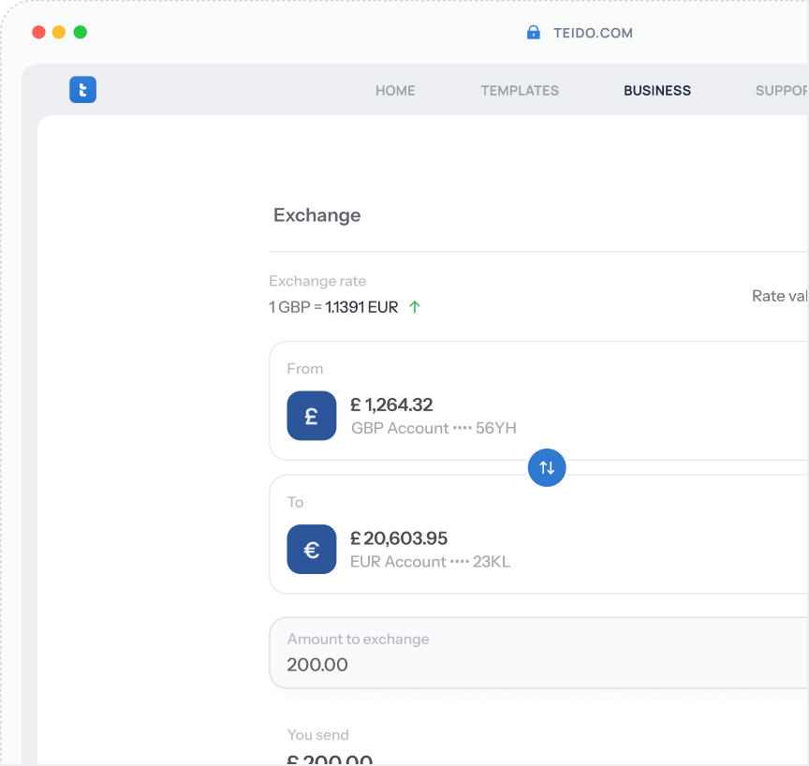The height and width of the screenshot is (766, 809).
Task: Click the pound currency icon
Action: (312, 416)
